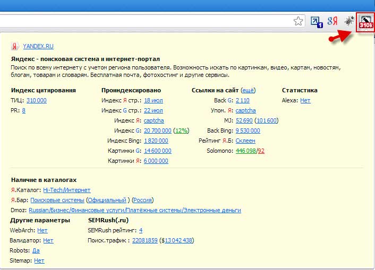Open Картинки G value 14 600 000

coord(158,151)
